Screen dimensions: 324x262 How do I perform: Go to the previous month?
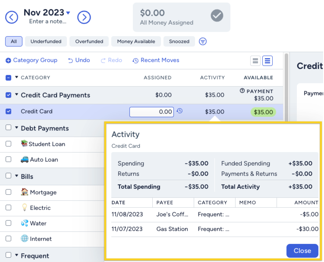coord(12,17)
